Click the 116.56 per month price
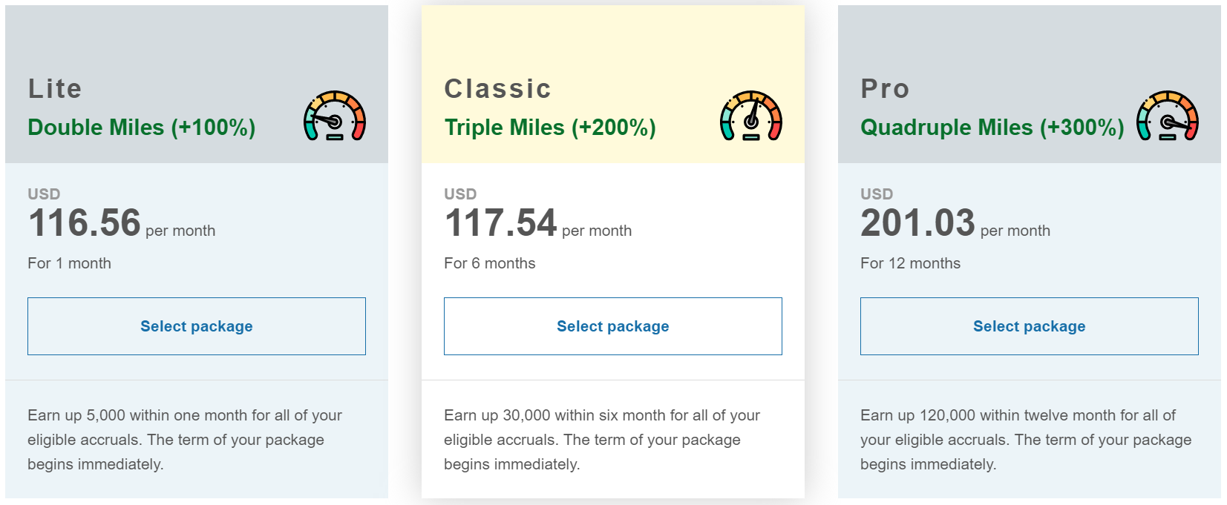This screenshot has height=505, width=1227. pyautogui.click(x=122, y=223)
